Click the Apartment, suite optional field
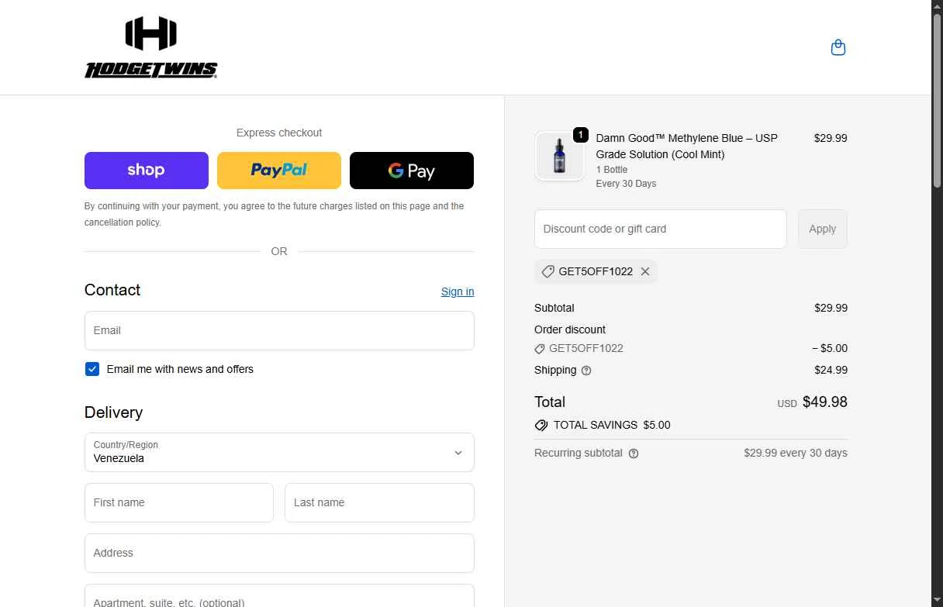This screenshot has width=943, height=607. pyautogui.click(x=279, y=596)
